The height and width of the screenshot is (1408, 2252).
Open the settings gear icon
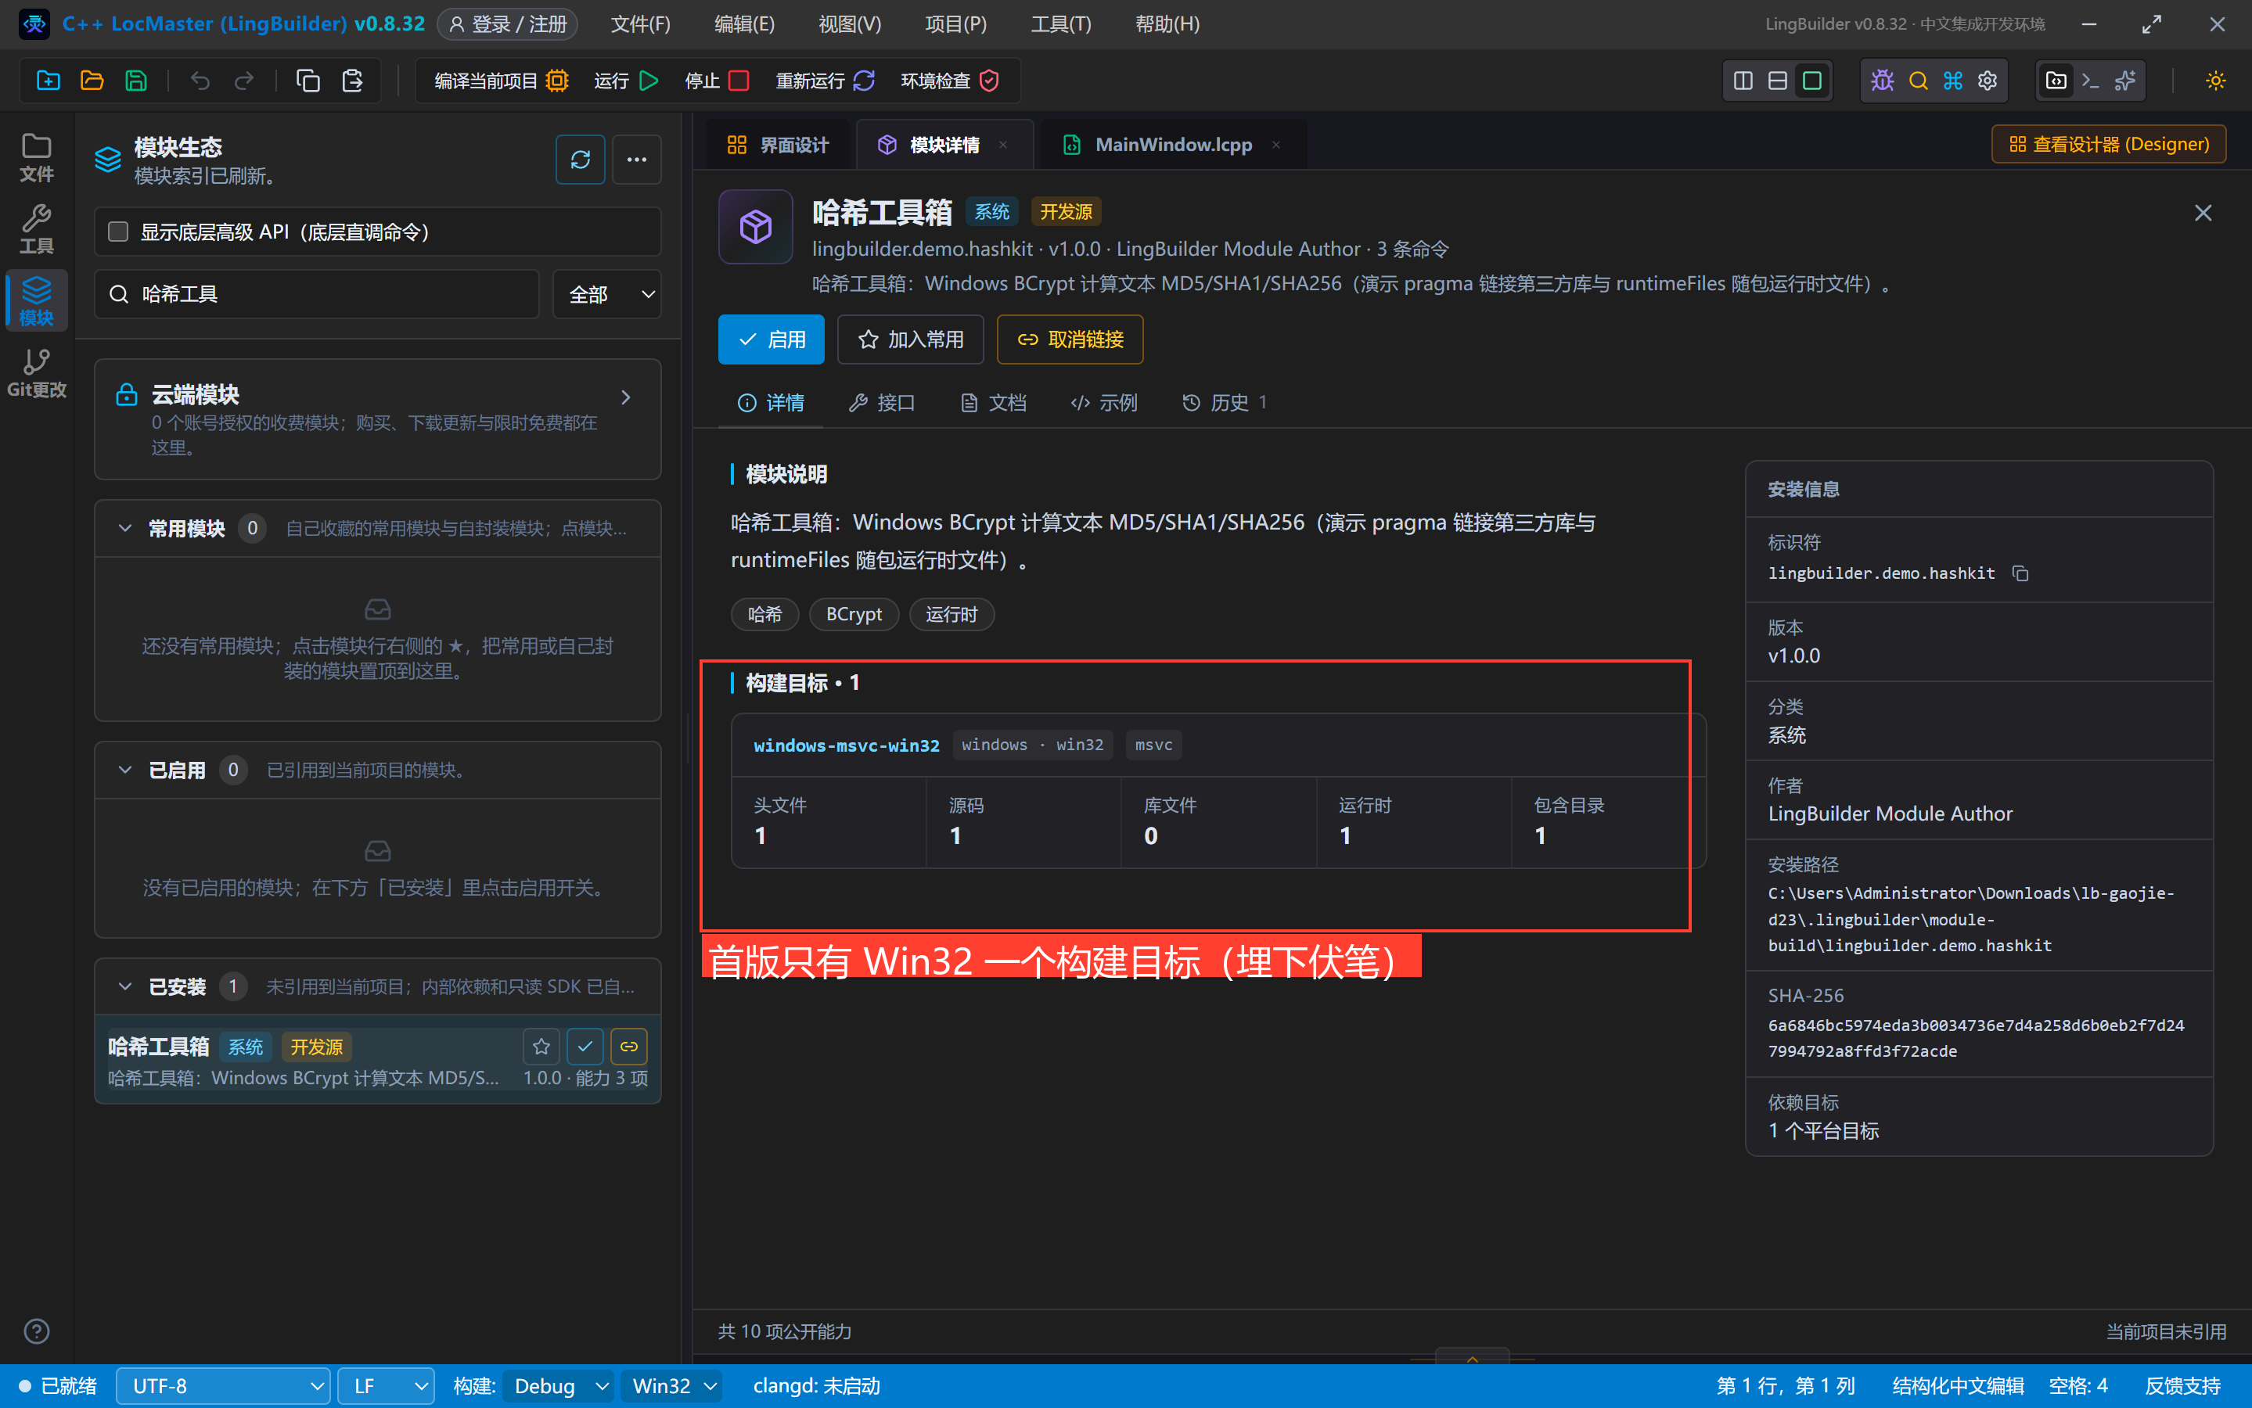tap(1988, 81)
